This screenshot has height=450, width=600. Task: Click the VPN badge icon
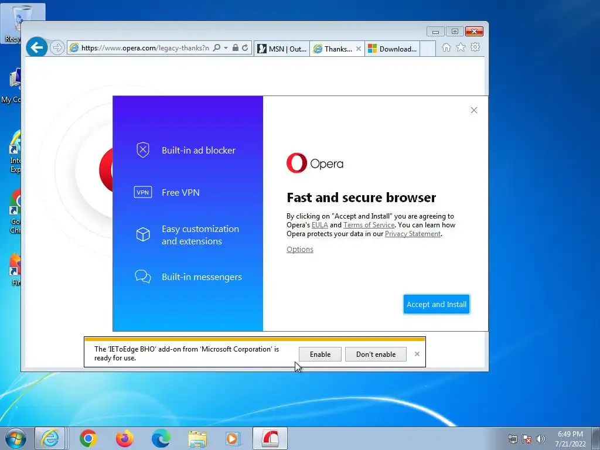click(x=143, y=192)
